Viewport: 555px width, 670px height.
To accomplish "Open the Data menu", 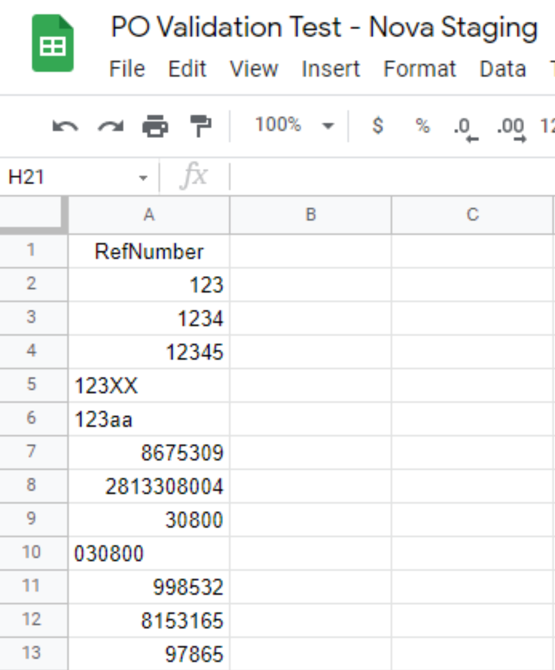I will tap(502, 69).
